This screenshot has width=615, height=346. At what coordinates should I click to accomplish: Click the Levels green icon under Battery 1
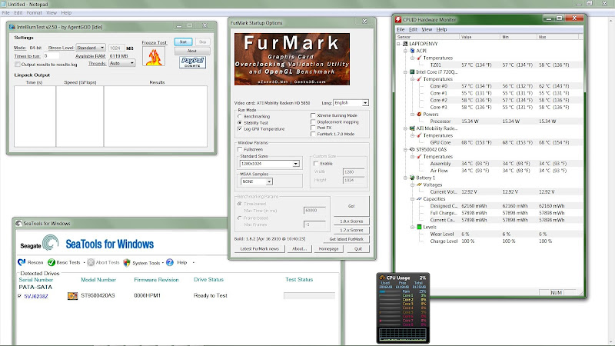pos(419,227)
